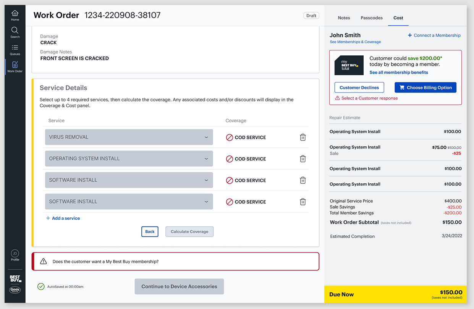Delete the Virus Removal service row

pos(303,137)
